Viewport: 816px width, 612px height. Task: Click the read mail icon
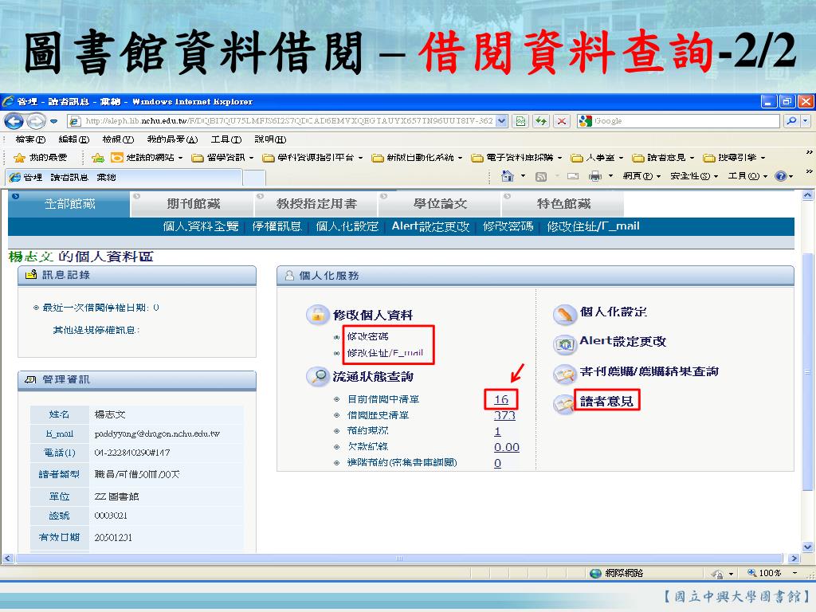(x=572, y=176)
